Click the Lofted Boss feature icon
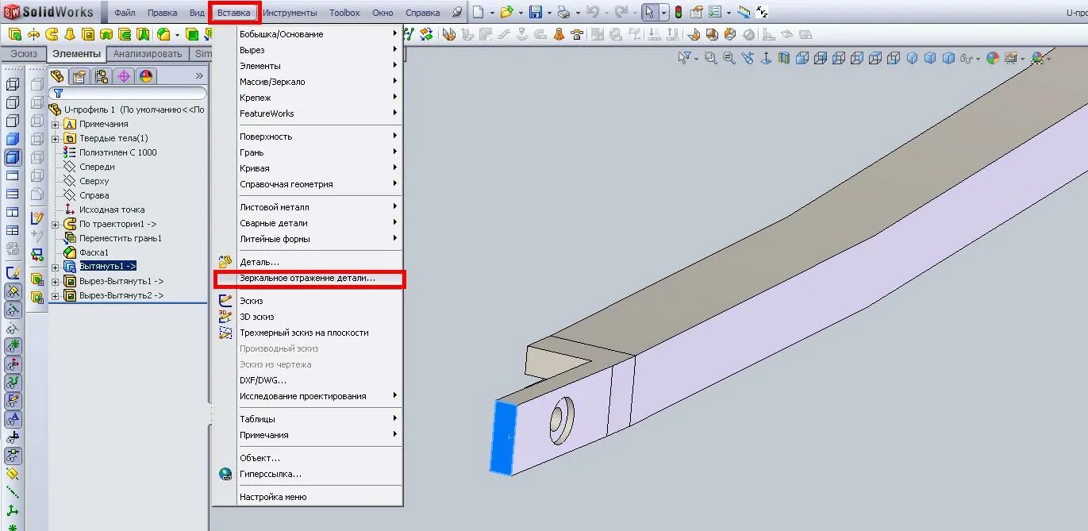This screenshot has height=531, width=1088. [x=70, y=34]
